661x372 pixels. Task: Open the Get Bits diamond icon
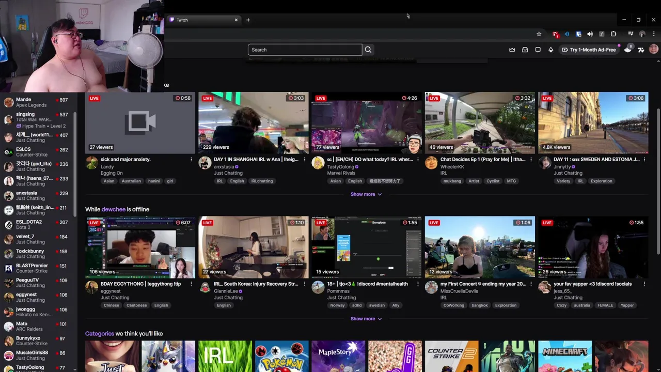click(x=550, y=50)
